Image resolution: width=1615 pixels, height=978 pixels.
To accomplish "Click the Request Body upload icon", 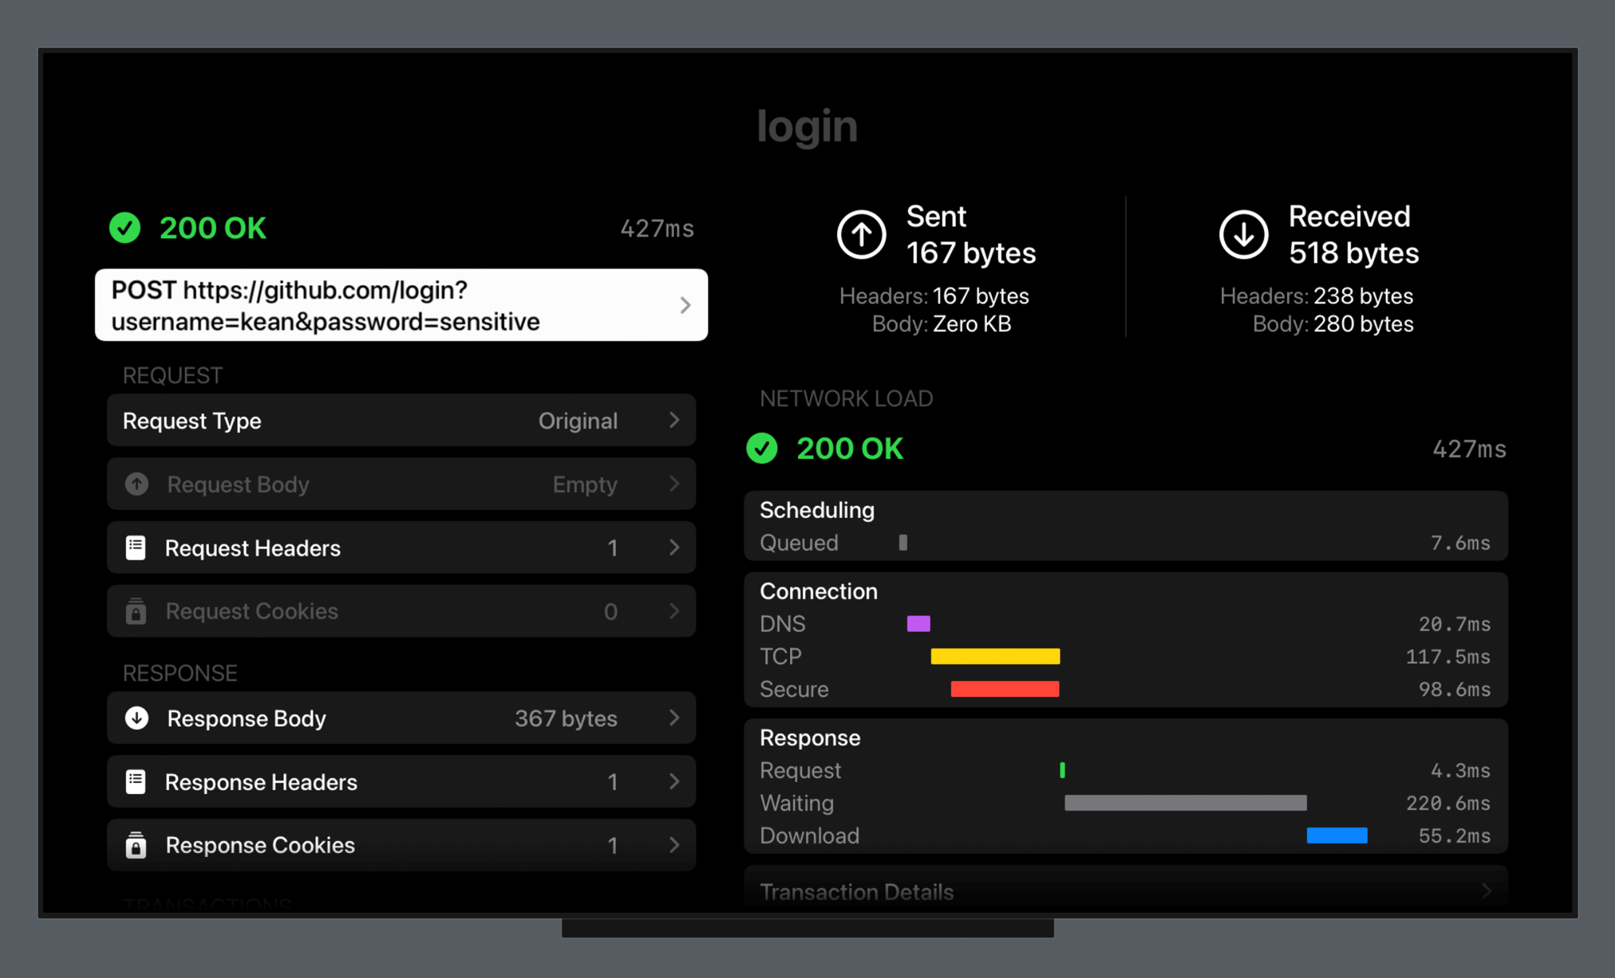I will point(136,484).
